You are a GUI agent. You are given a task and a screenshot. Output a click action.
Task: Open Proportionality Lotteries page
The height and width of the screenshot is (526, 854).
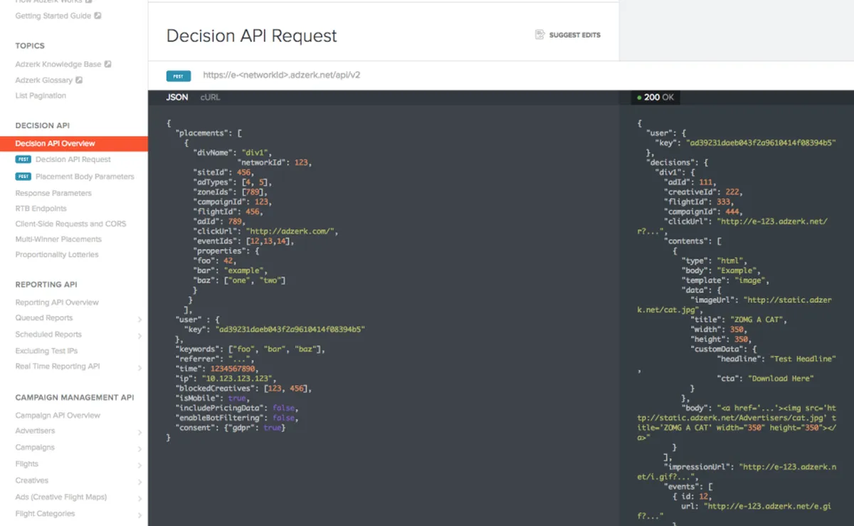pyautogui.click(x=57, y=255)
